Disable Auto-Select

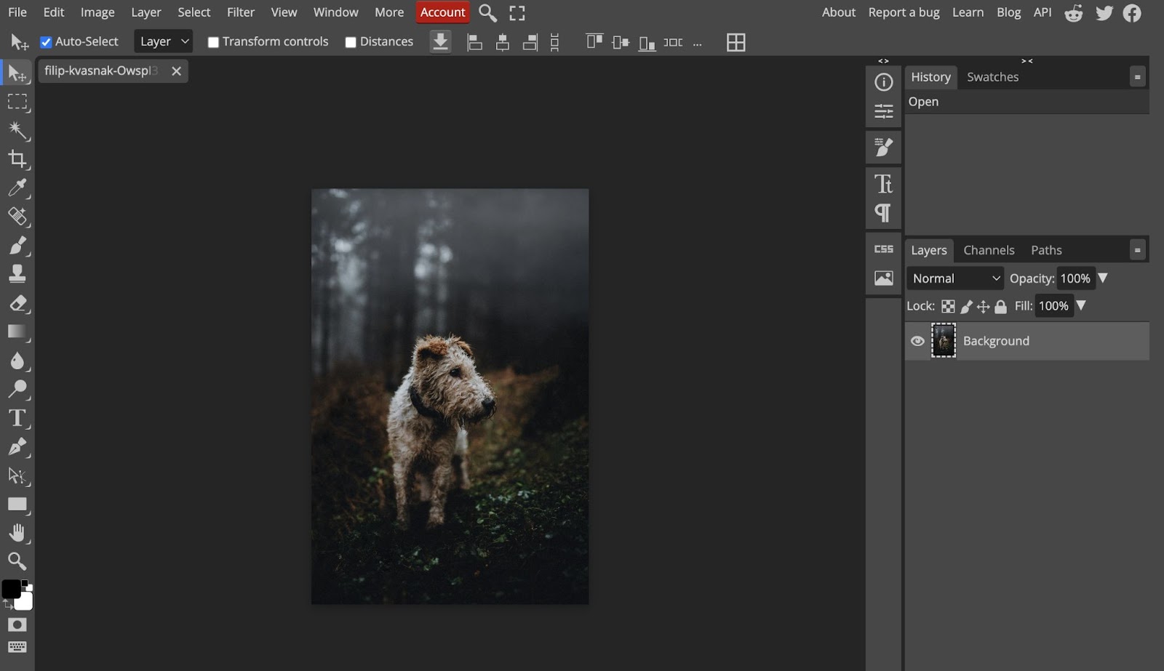coord(46,41)
